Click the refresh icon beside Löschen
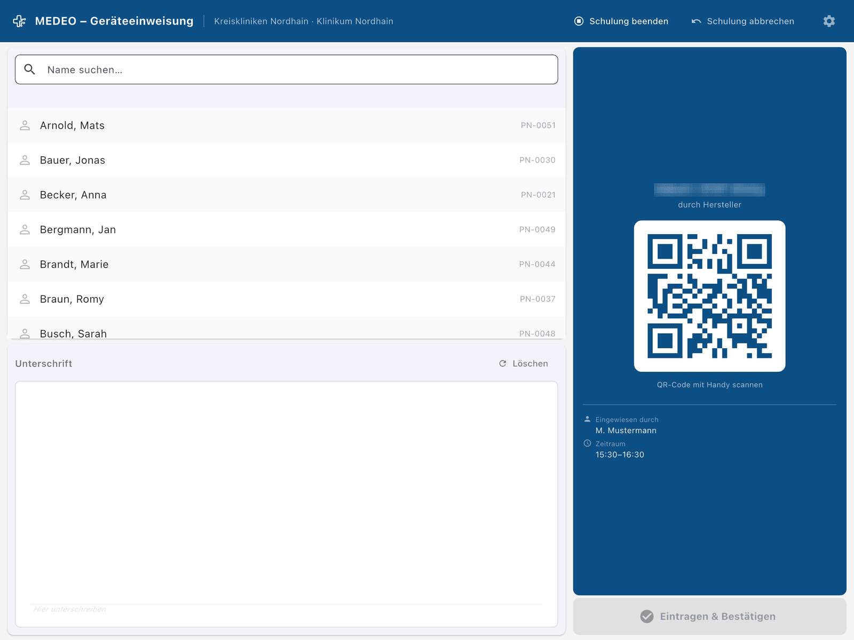This screenshot has width=854, height=640. 502,364
